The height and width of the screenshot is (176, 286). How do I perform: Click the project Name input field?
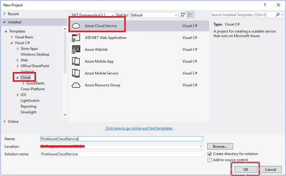[121, 139]
